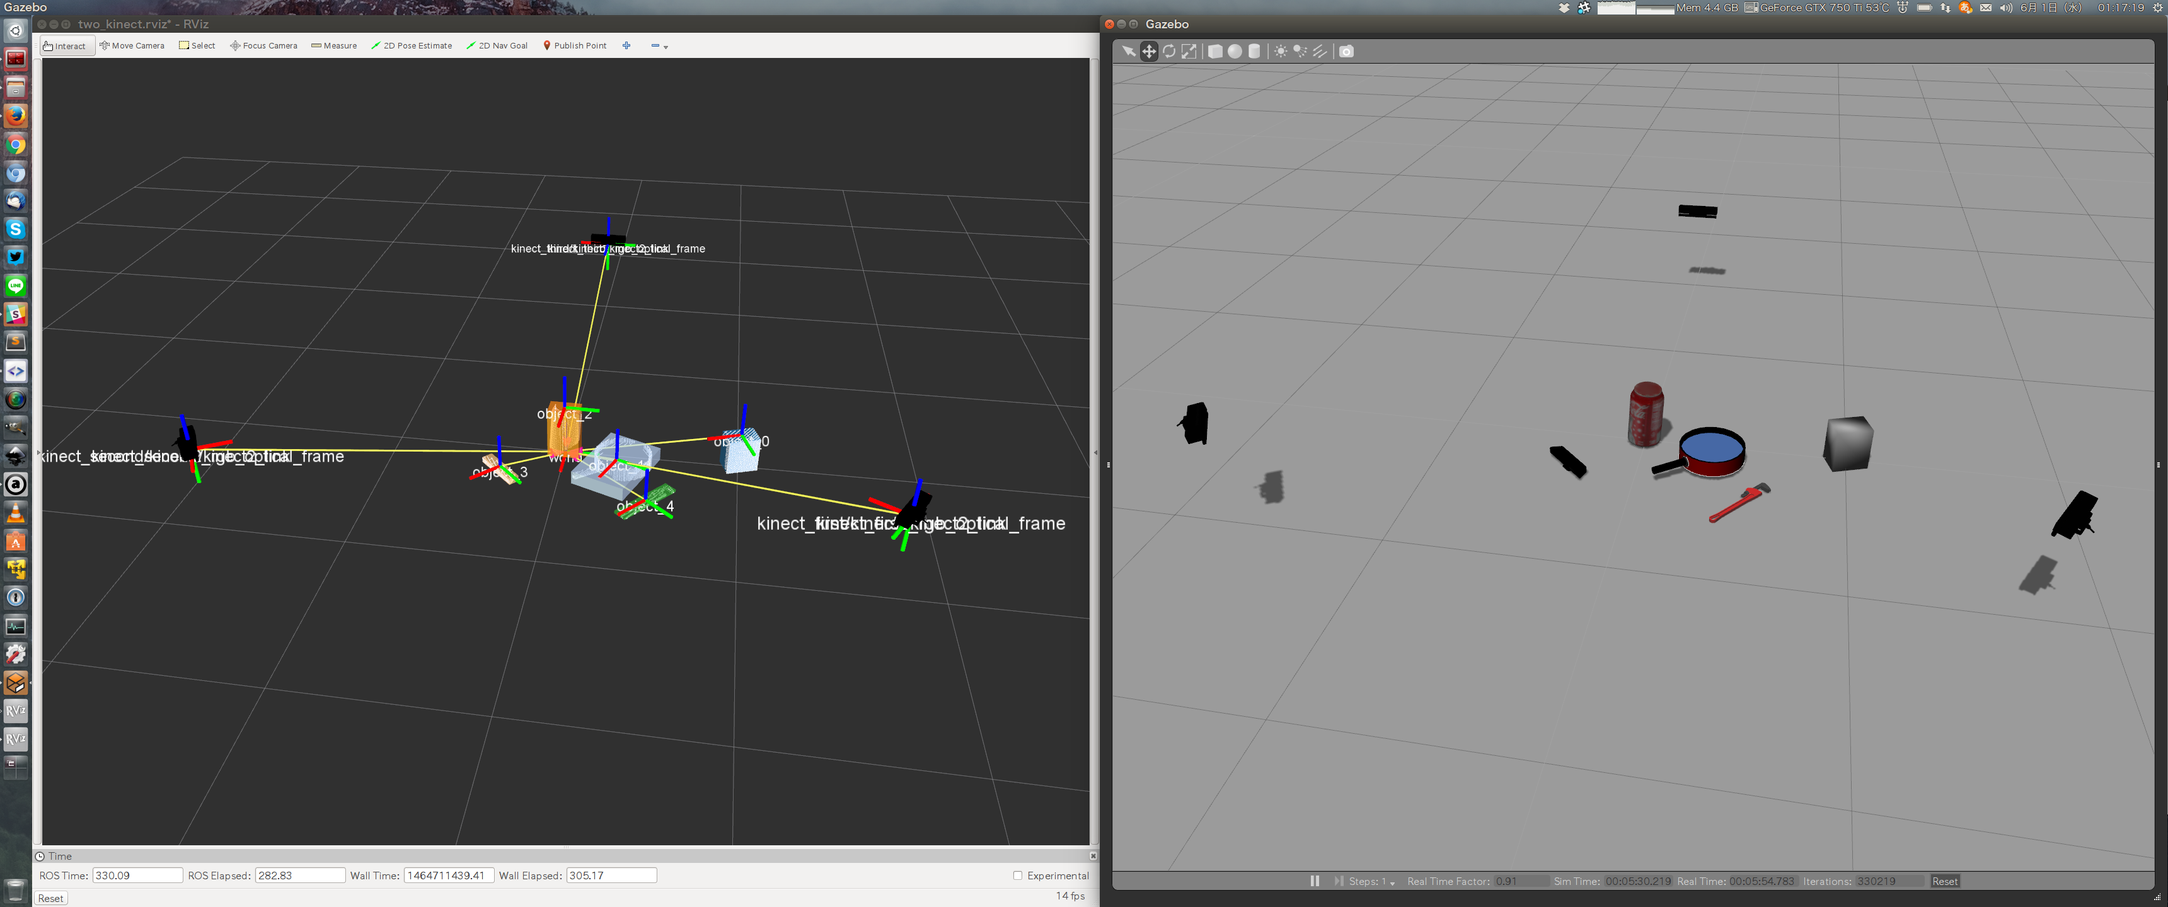Step the Gazebo simulation forward
This screenshot has height=907, width=2168.
tap(1338, 881)
